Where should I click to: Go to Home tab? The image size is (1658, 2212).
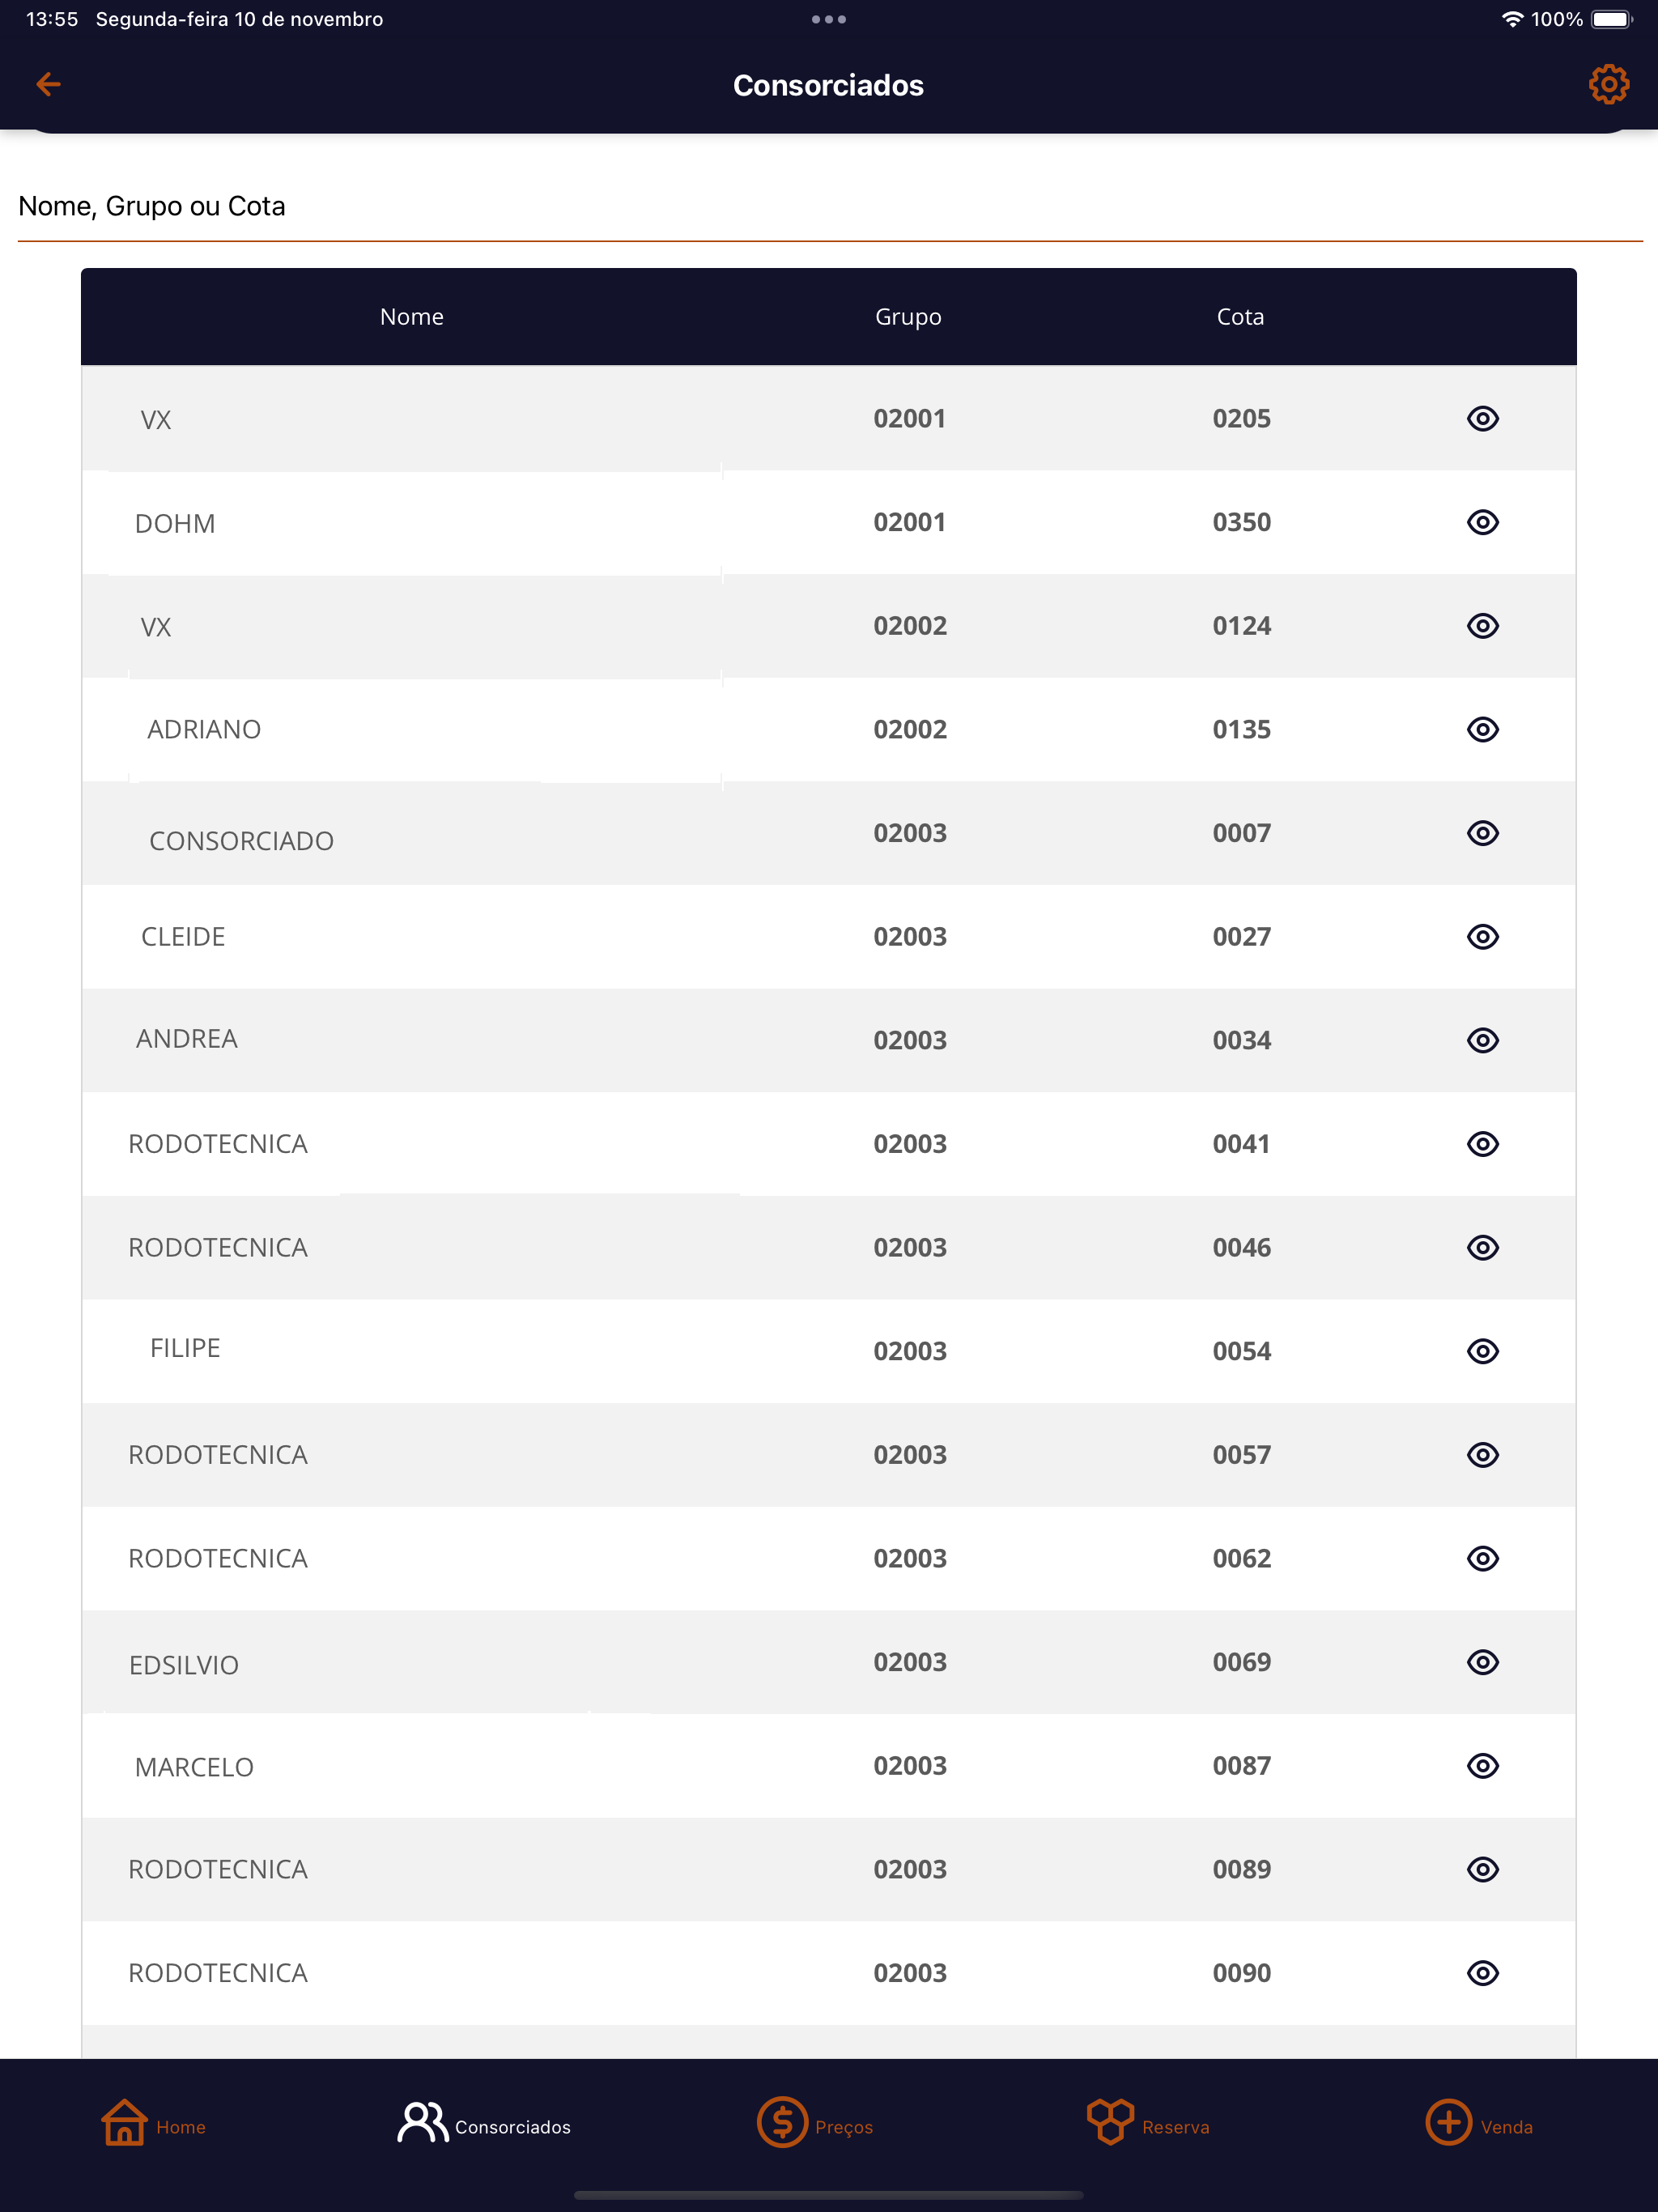click(x=153, y=2124)
